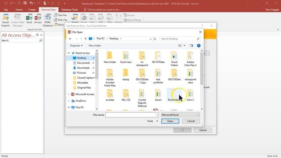Image resolution: width=281 pixels, height=158 pixels.
Task: Select the New folder item
Action: 110,57
